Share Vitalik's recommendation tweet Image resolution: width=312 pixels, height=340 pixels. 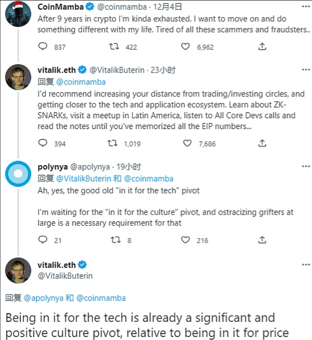click(x=262, y=143)
